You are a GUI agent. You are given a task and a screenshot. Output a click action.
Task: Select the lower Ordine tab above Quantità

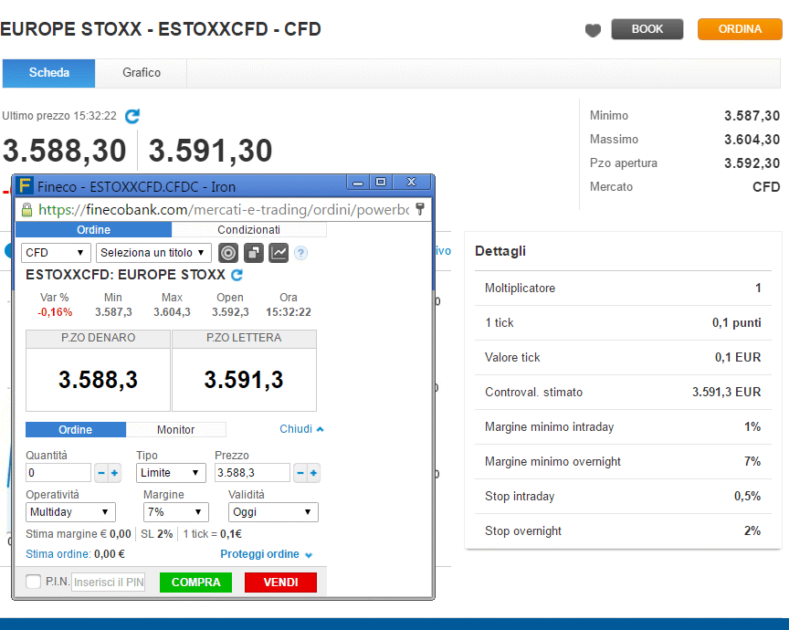(x=76, y=430)
